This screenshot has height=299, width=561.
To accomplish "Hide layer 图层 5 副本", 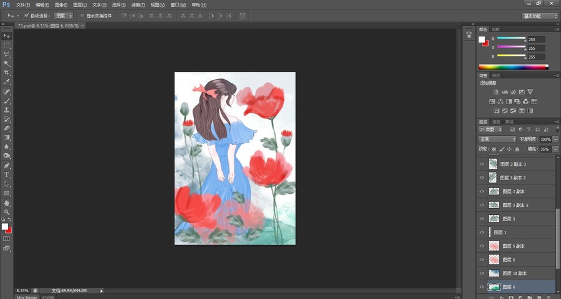I will [x=482, y=246].
